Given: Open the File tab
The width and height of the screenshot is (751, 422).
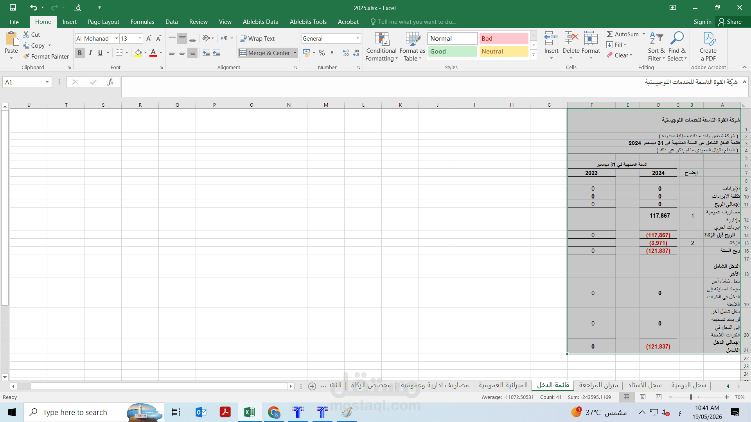Looking at the screenshot, I should 14,22.
